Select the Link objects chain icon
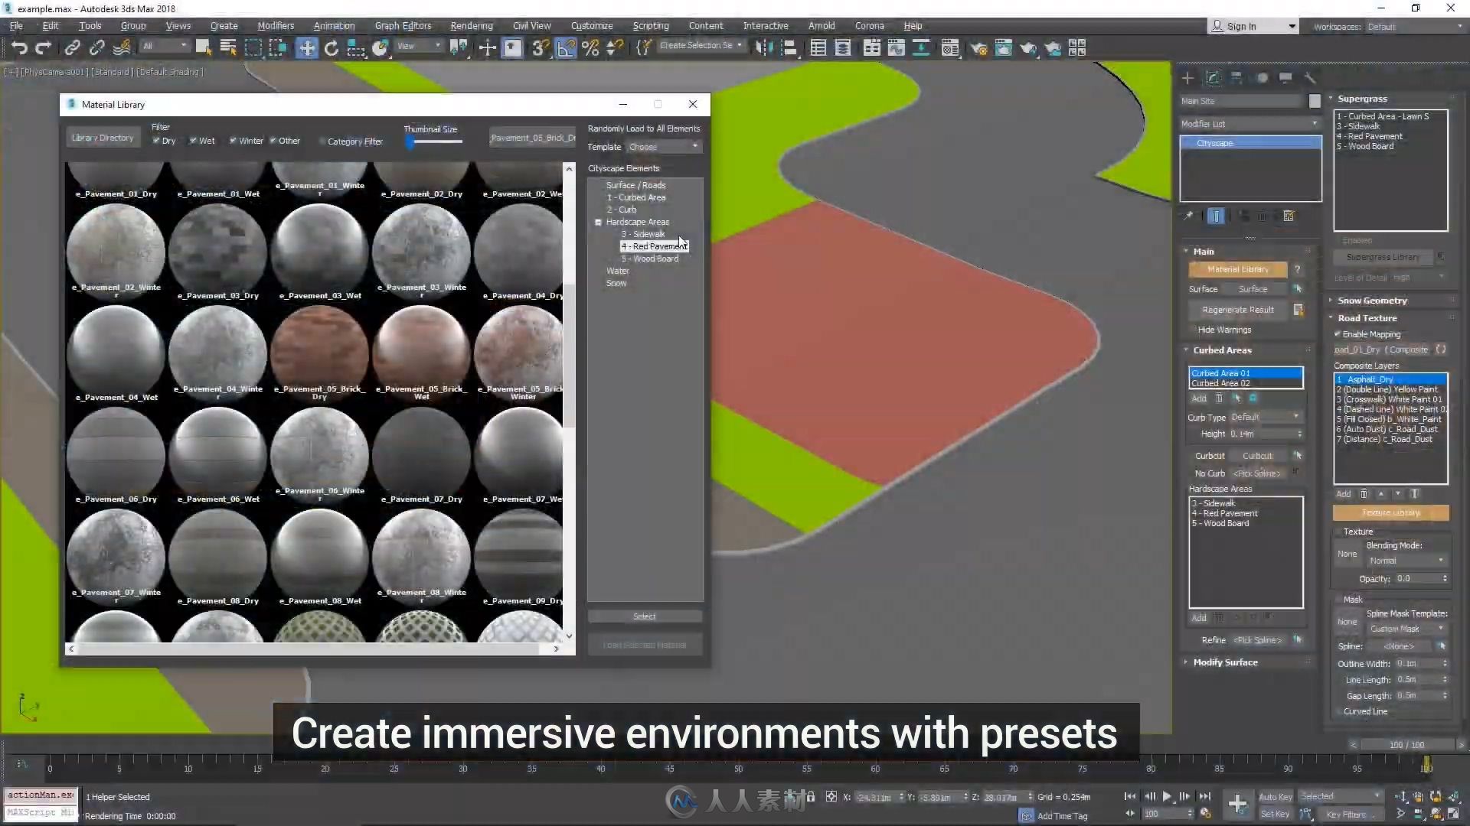This screenshot has width=1470, height=826. (72, 48)
